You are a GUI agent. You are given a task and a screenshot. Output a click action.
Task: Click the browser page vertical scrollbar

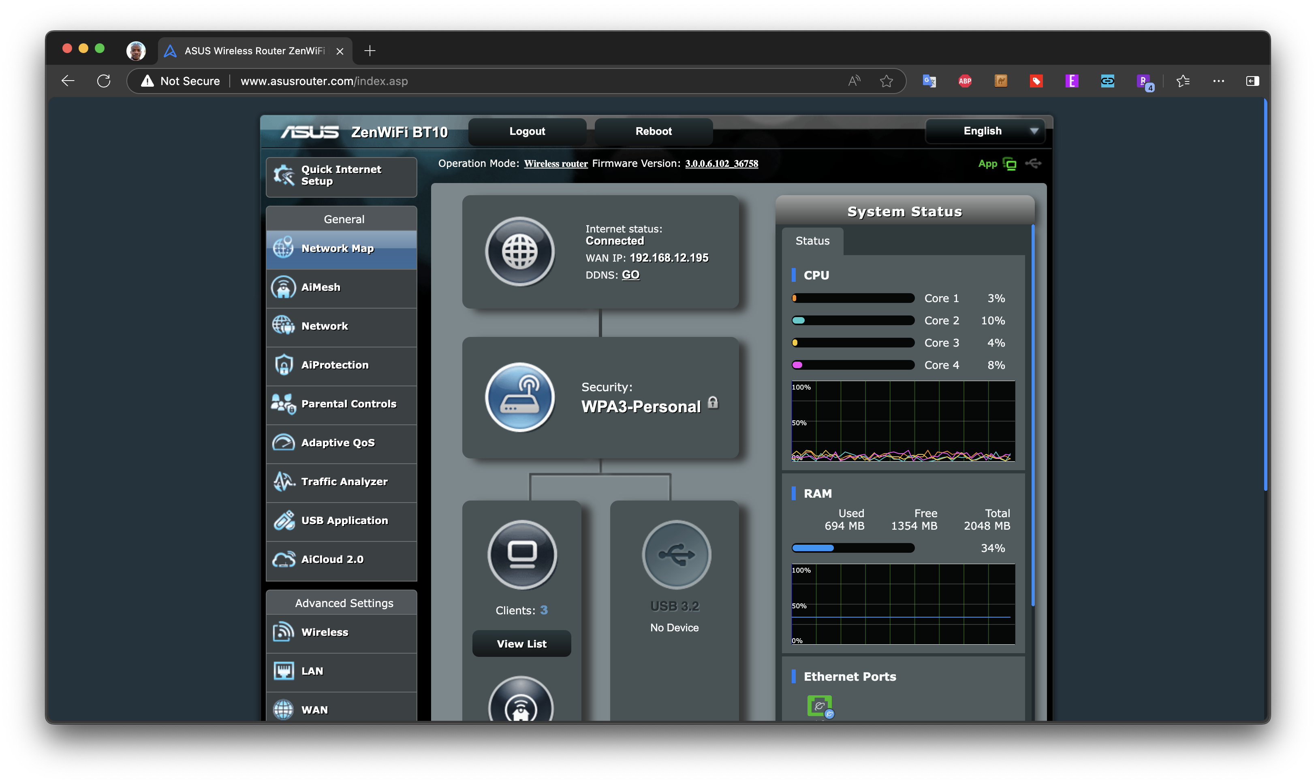tap(1265, 295)
